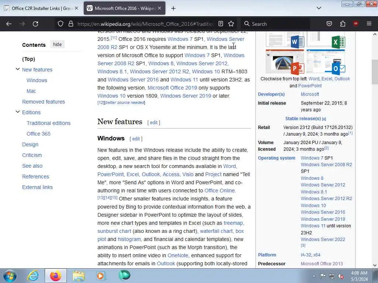This screenshot has height=283, width=378.
Task: Jump to Criticism section
Action: (x=32, y=155)
